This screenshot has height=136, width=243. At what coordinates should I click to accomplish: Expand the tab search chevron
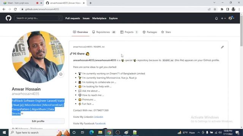214,3
